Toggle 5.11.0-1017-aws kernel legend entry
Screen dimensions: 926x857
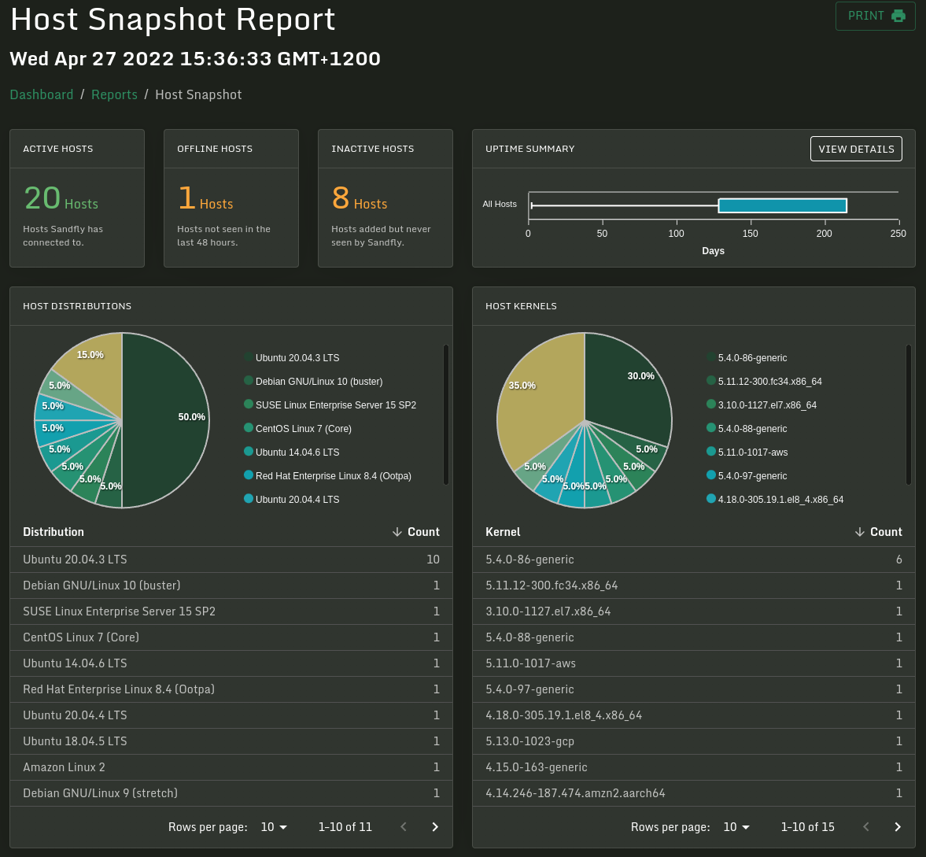pyautogui.click(x=747, y=453)
